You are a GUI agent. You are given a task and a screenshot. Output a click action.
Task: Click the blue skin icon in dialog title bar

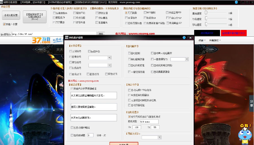coord(184,38)
